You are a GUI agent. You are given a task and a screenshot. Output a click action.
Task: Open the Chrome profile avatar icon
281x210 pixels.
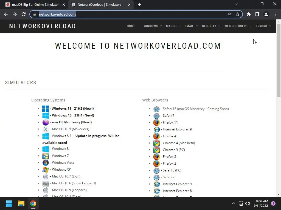pos(266,14)
